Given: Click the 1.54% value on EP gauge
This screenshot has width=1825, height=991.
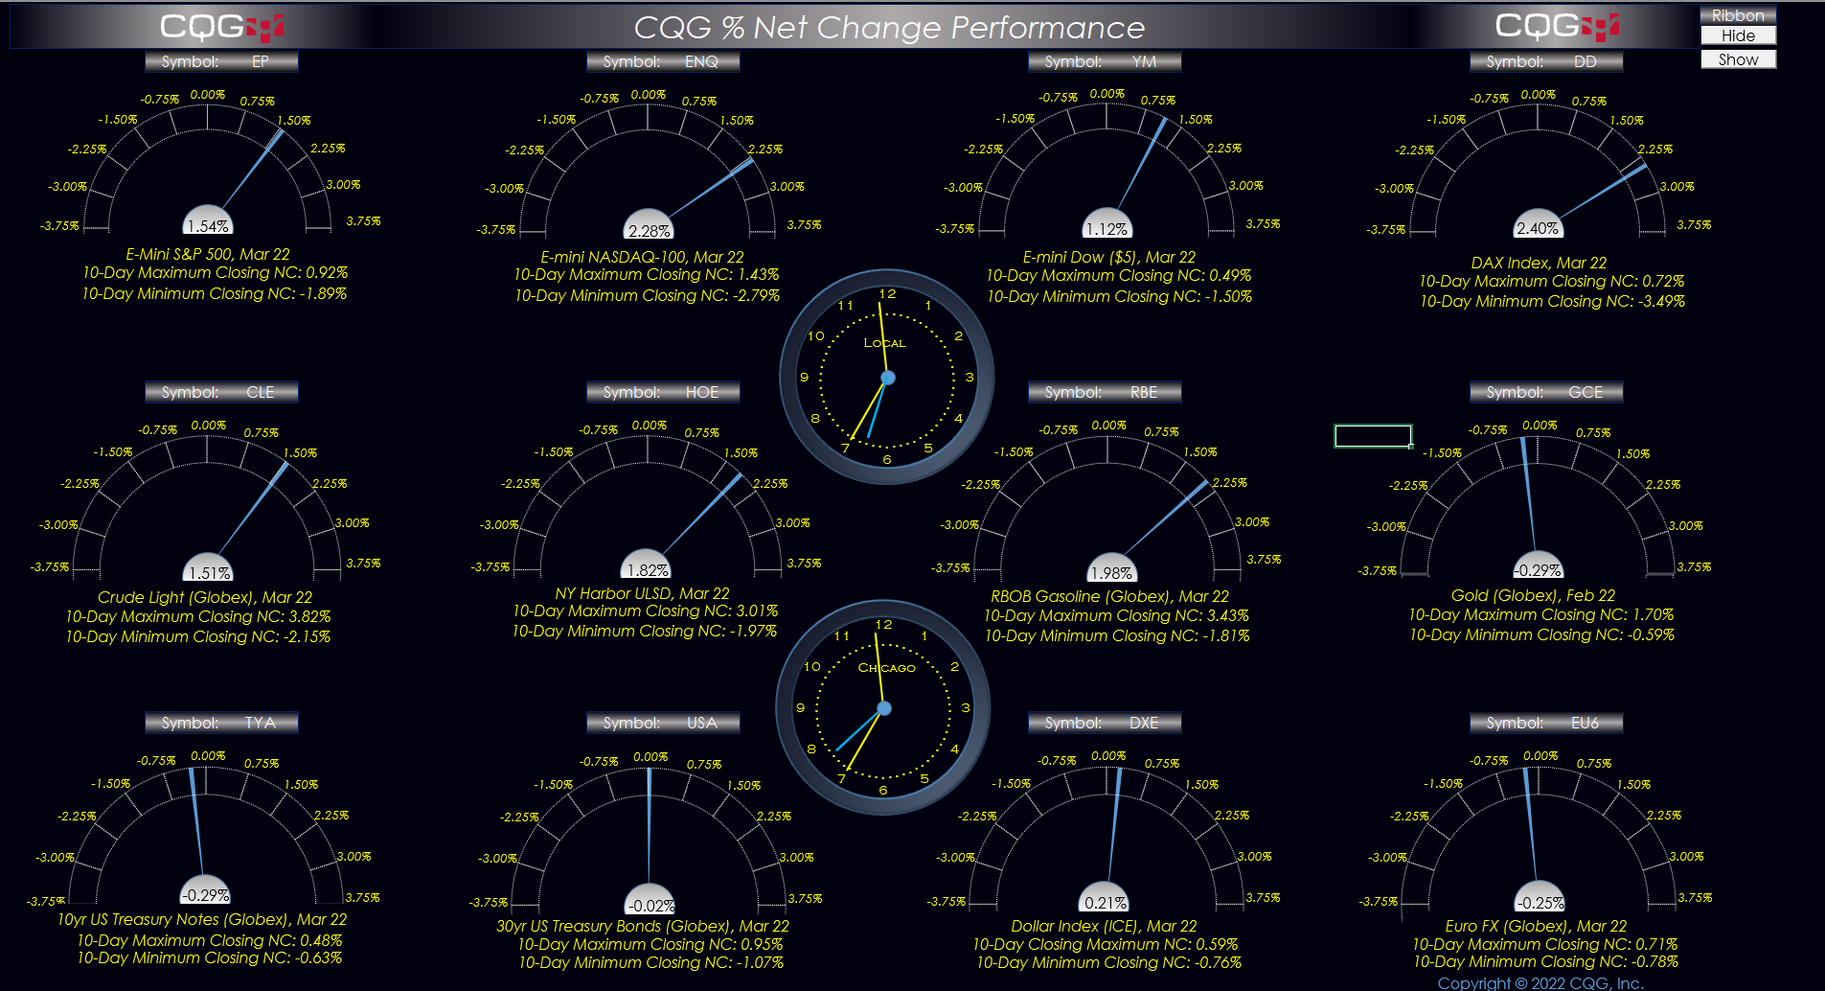Looking at the screenshot, I should click(208, 226).
